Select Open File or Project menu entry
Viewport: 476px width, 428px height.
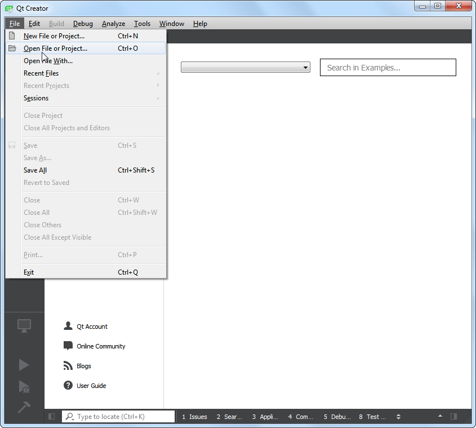(x=55, y=48)
